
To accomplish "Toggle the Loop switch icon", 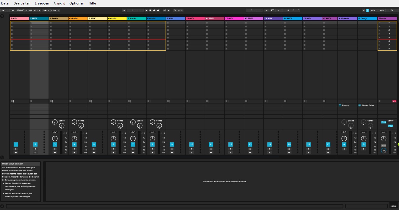I will click(272, 10).
